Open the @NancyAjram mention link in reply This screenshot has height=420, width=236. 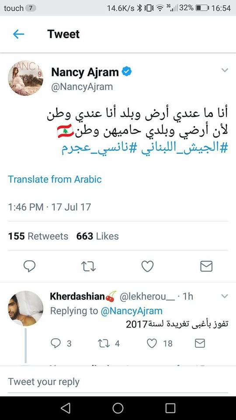point(132,311)
